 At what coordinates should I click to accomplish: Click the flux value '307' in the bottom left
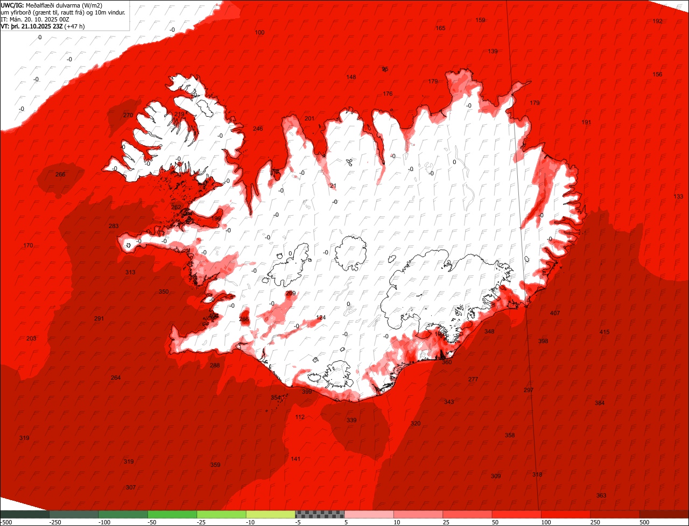131,488
